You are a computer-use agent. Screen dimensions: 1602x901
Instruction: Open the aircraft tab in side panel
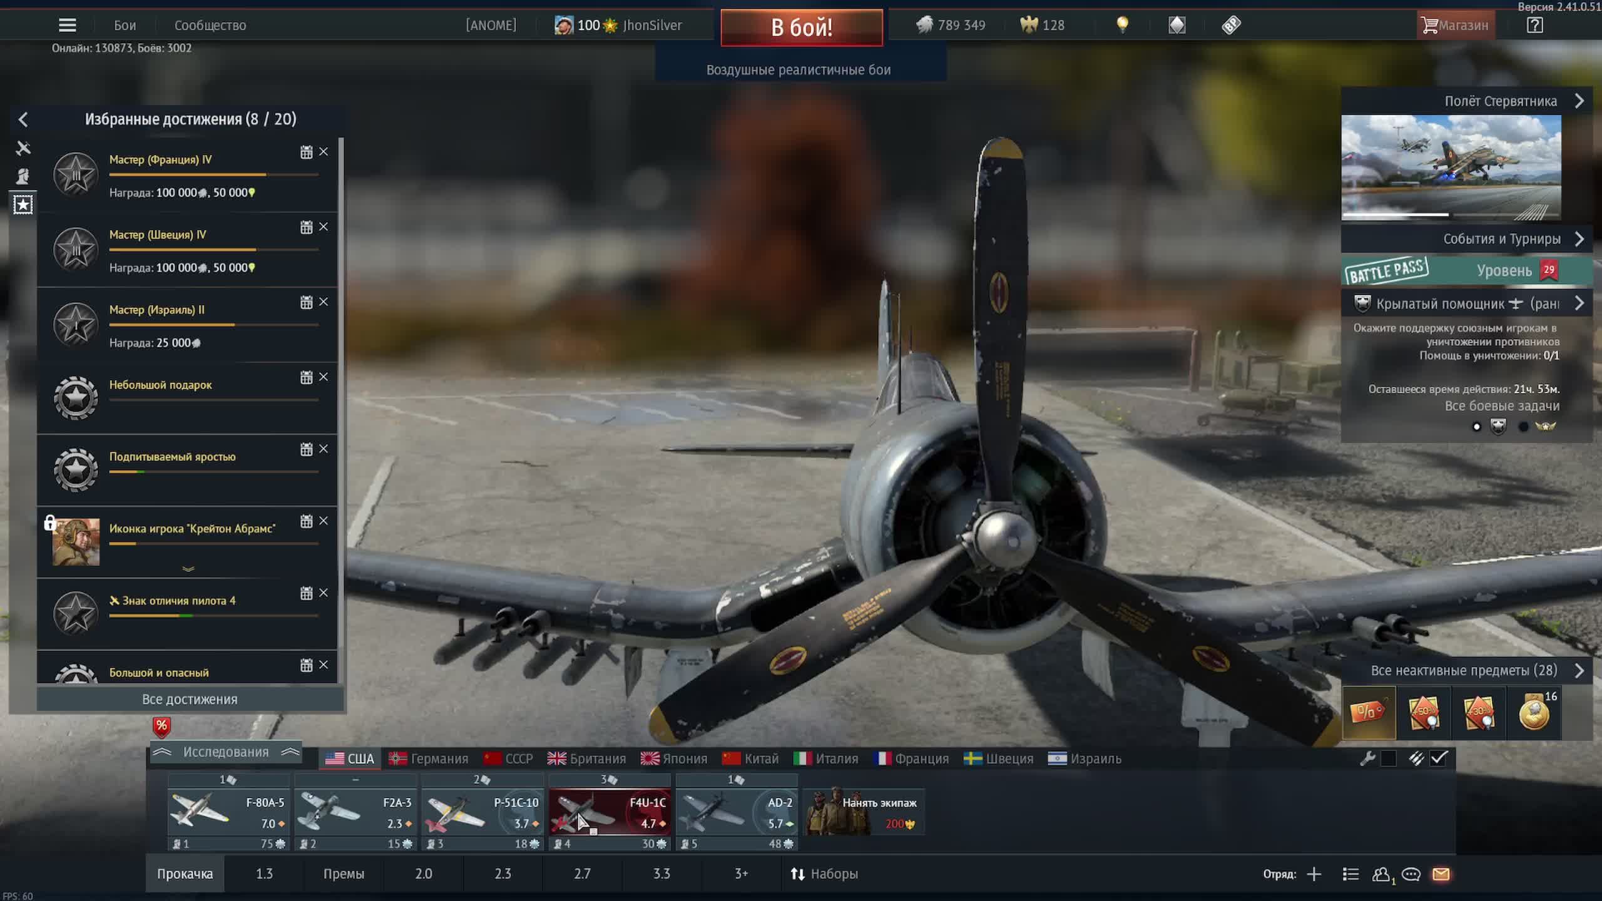coord(23,148)
